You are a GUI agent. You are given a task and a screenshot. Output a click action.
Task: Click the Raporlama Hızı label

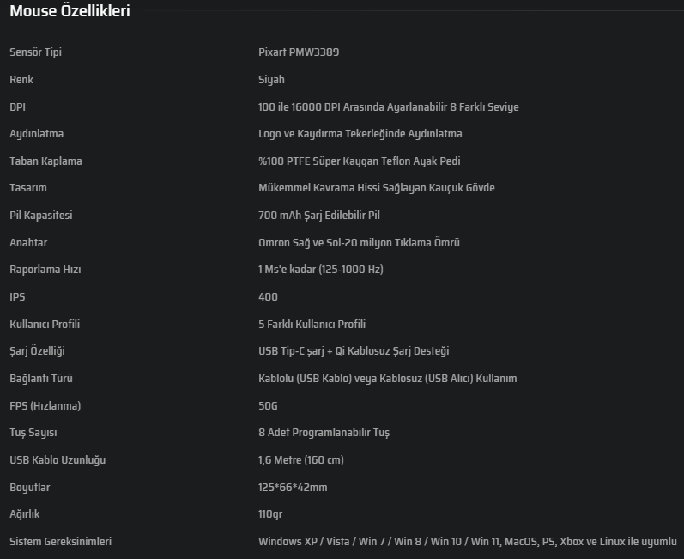click(45, 270)
